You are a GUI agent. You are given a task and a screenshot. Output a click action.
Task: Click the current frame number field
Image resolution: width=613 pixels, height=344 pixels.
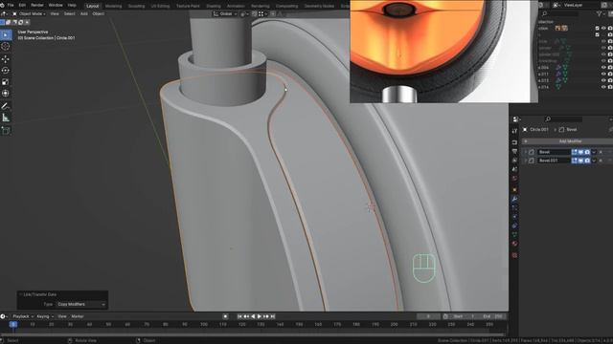coord(428,316)
